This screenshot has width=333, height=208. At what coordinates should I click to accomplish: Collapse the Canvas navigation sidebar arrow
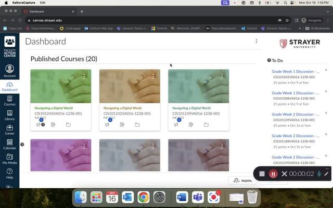point(9,187)
